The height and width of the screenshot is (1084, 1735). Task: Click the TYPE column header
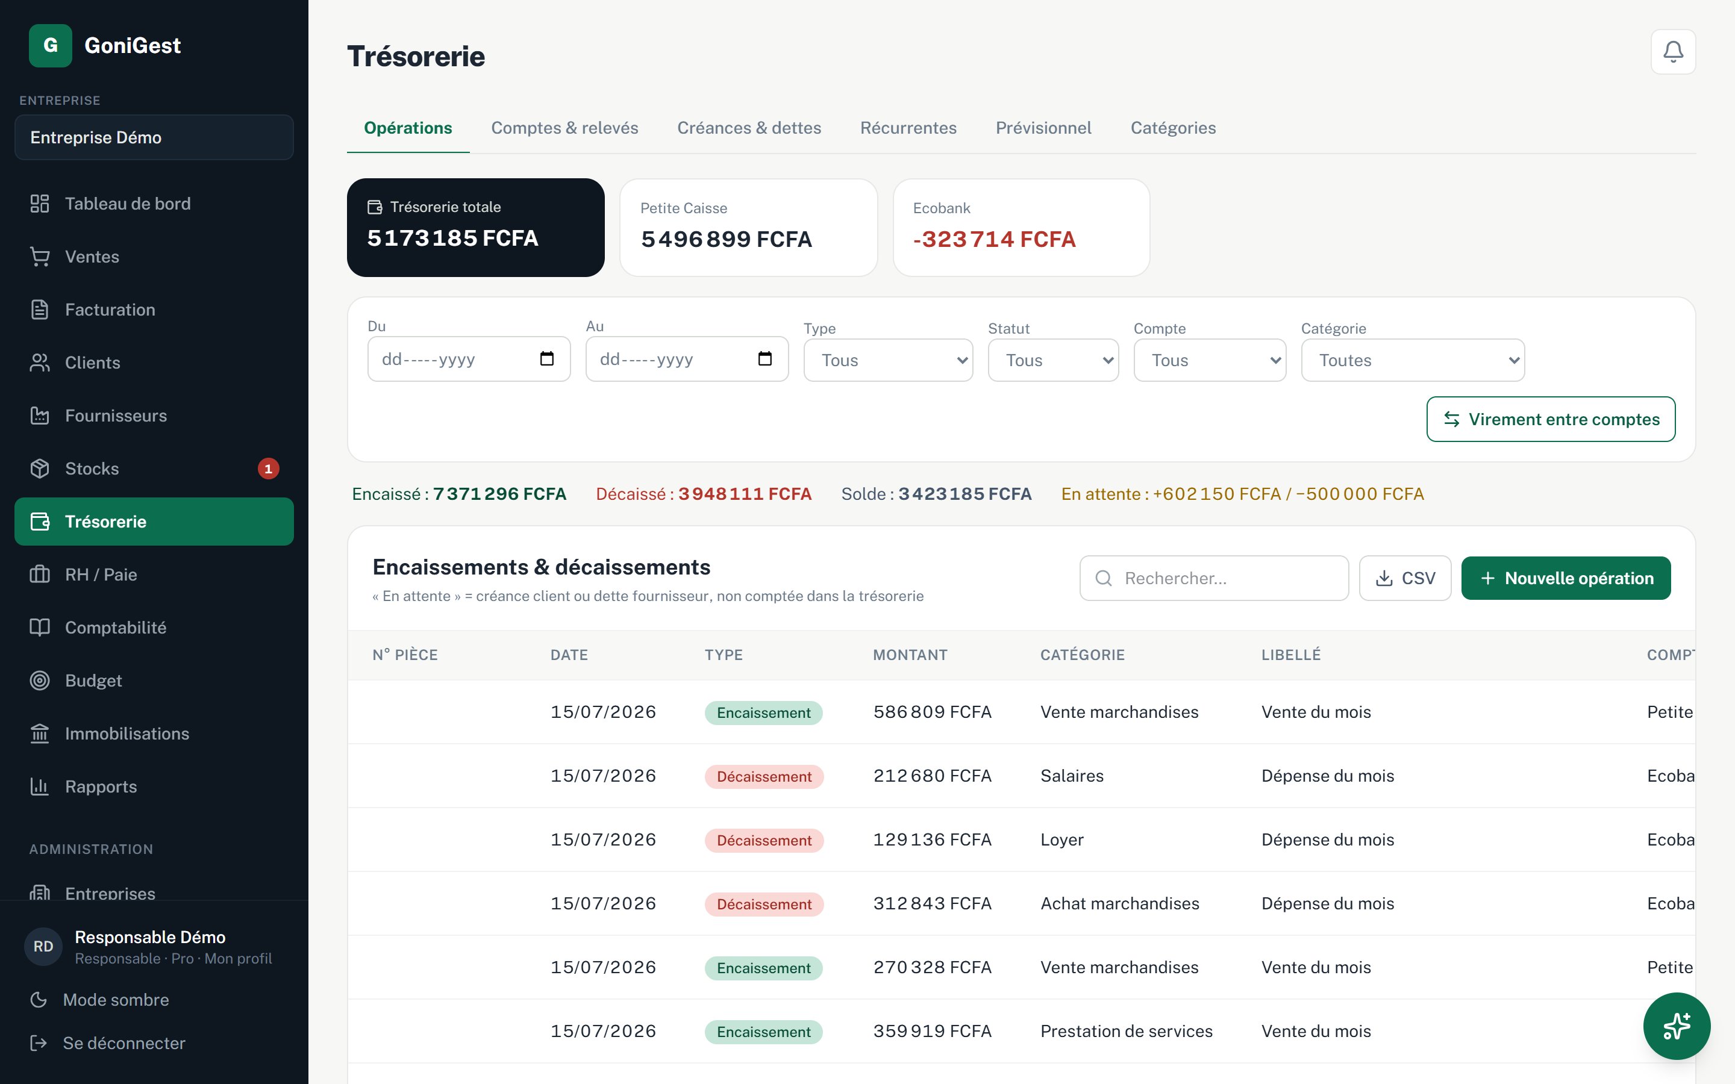point(724,655)
